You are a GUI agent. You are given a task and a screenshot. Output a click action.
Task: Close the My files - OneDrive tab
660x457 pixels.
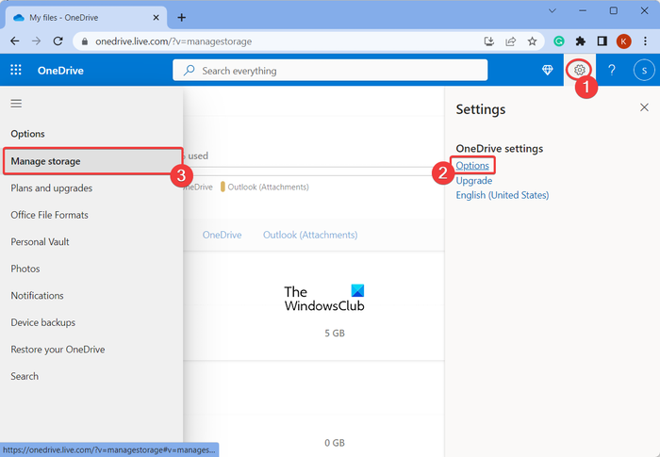pos(156,18)
